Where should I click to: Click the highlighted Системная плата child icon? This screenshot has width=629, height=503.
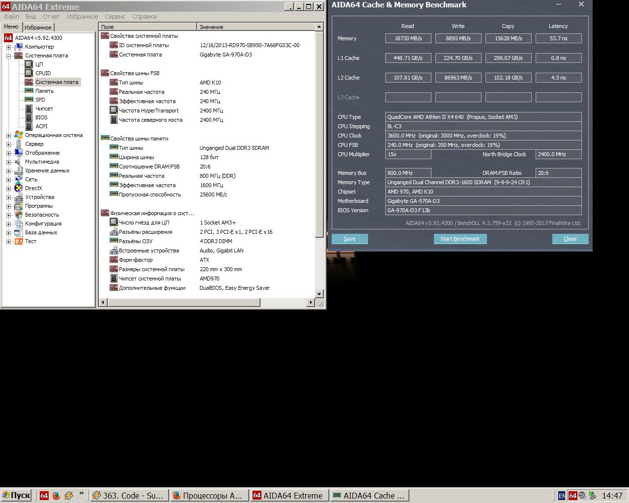[29, 82]
